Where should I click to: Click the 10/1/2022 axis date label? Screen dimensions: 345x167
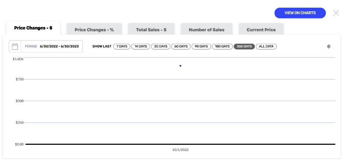[180, 150]
